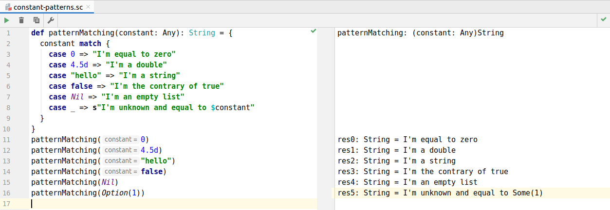Run the Scala worksheet
Image resolution: width=610 pixels, height=210 pixels.
7,20
